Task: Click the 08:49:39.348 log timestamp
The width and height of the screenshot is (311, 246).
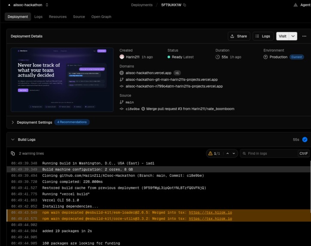Action: tap(24, 163)
